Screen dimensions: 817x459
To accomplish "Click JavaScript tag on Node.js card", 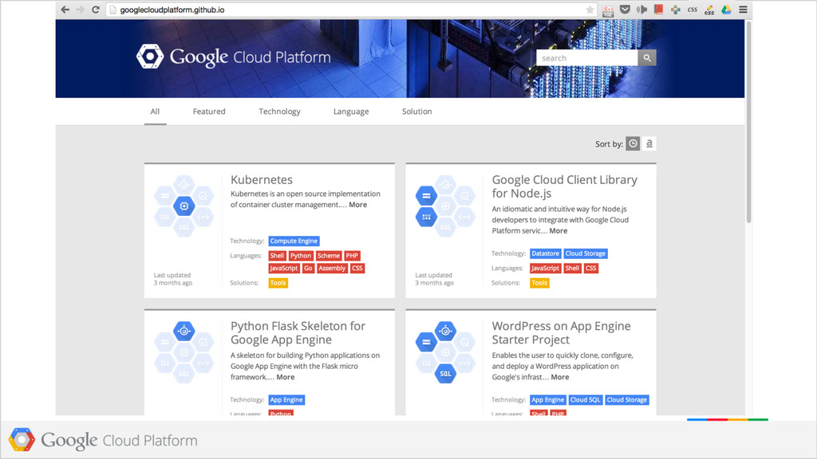I will (545, 268).
